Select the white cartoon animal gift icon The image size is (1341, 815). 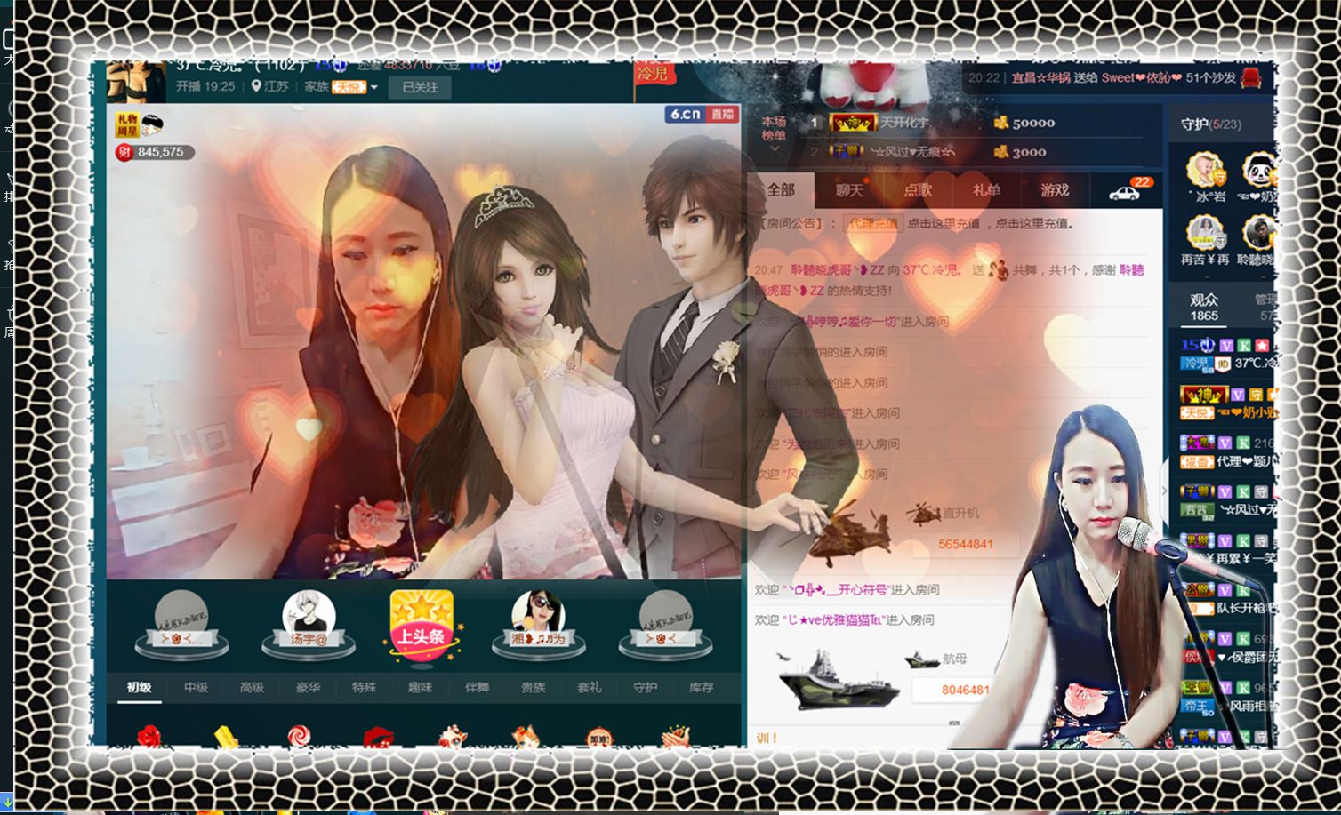(453, 737)
